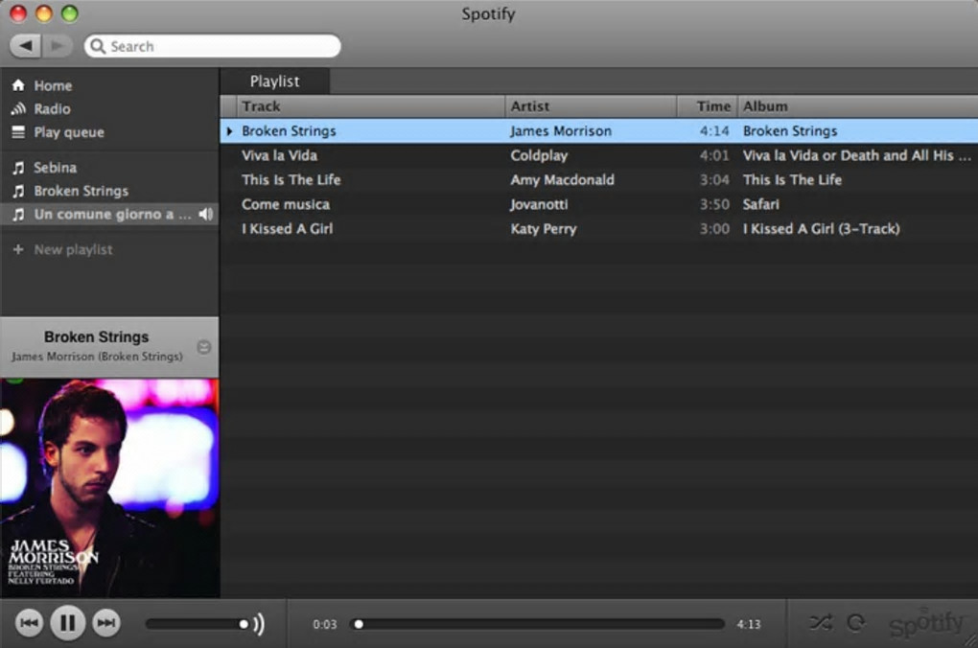Click the remaining time 4:13
This screenshot has height=648, width=978.
[749, 624]
